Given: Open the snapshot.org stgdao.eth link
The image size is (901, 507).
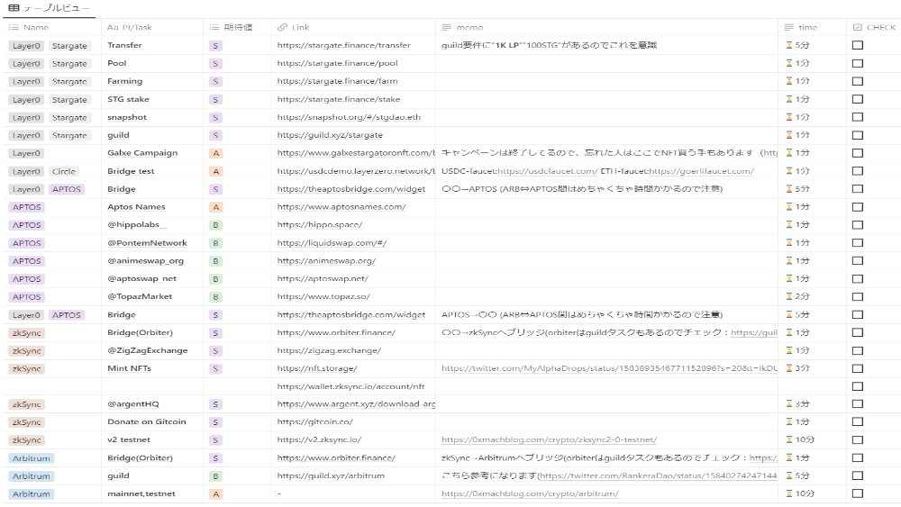Looking at the screenshot, I should pyautogui.click(x=349, y=117).
